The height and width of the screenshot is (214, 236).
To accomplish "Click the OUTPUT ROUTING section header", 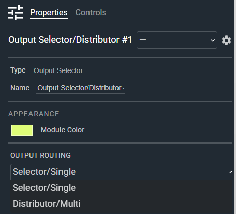I will point(40,155).
